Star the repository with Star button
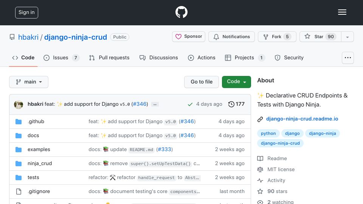 pyautogui.click(x=320, y=37)
